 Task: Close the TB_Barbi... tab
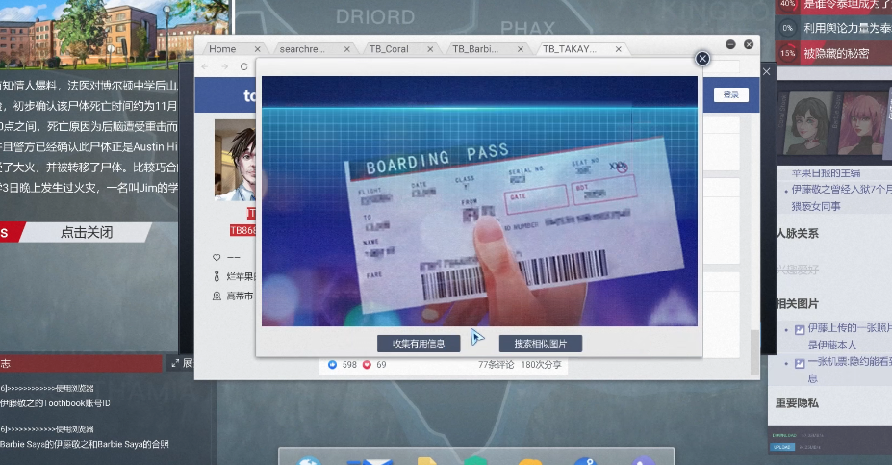[x=521, y=49]
